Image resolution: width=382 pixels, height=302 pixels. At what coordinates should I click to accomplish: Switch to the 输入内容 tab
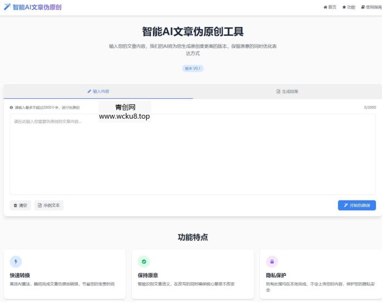coord(98,91)
